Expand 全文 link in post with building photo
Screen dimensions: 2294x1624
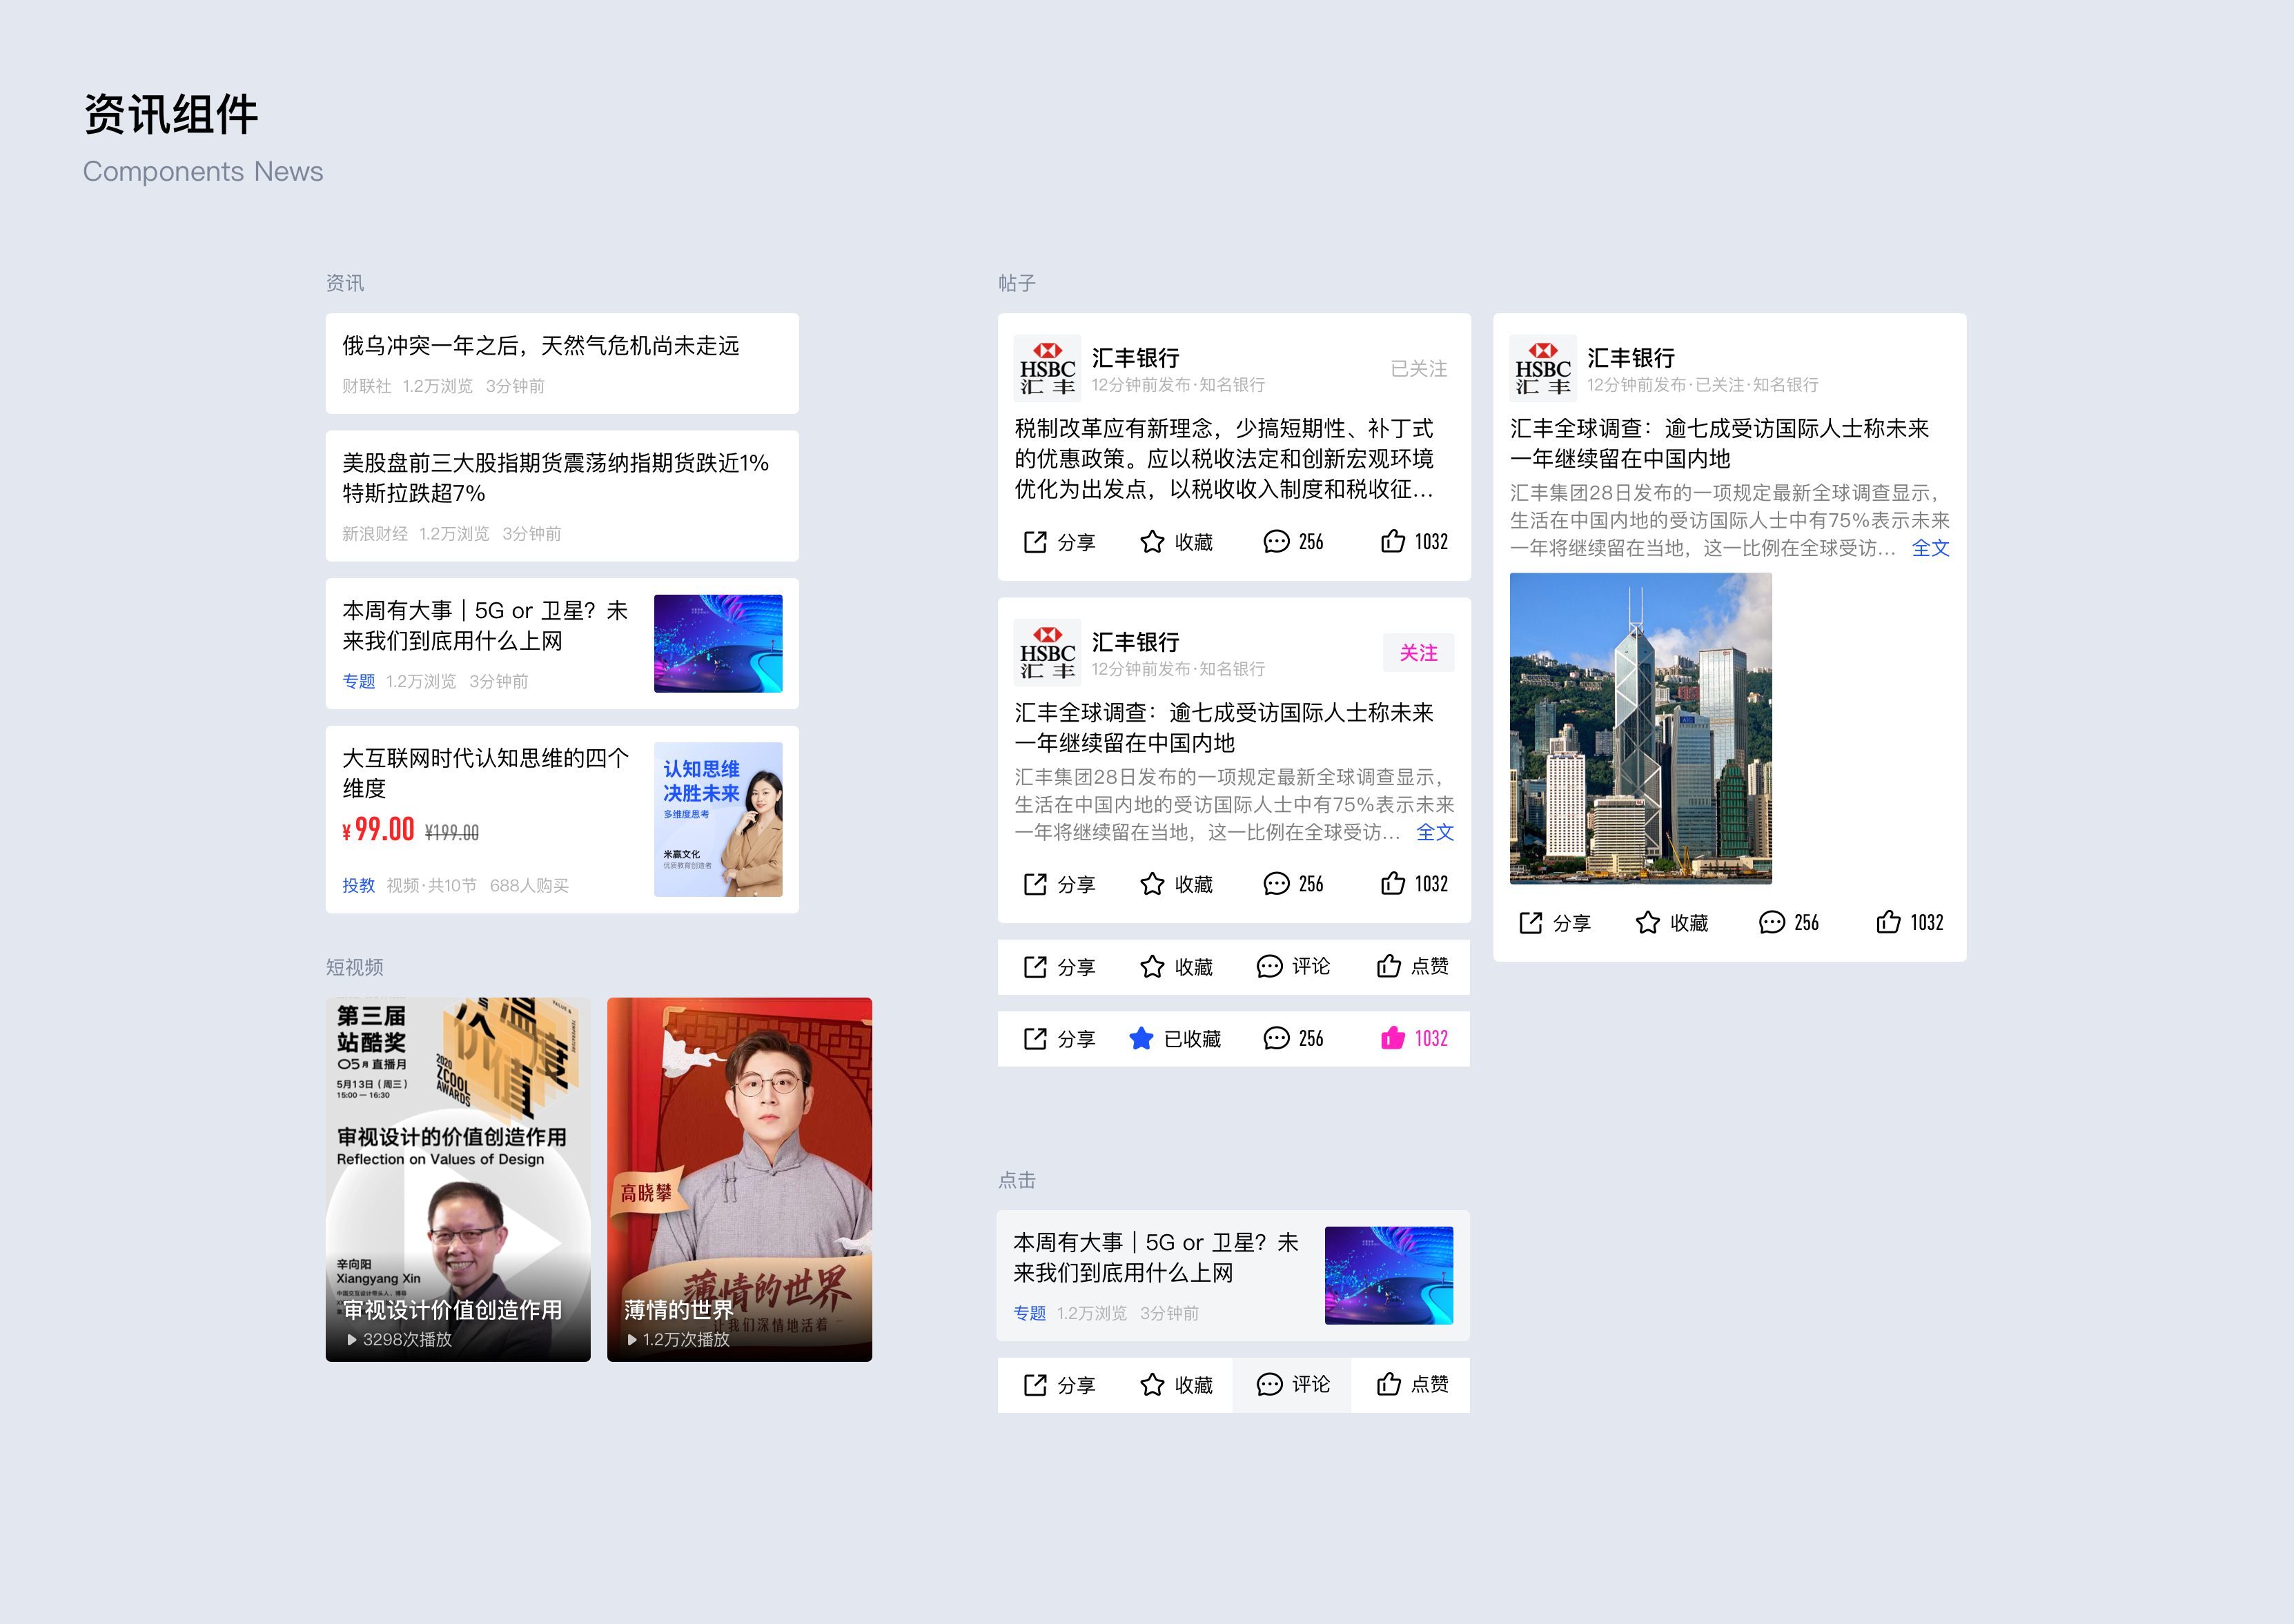(x=1930, y=548)
